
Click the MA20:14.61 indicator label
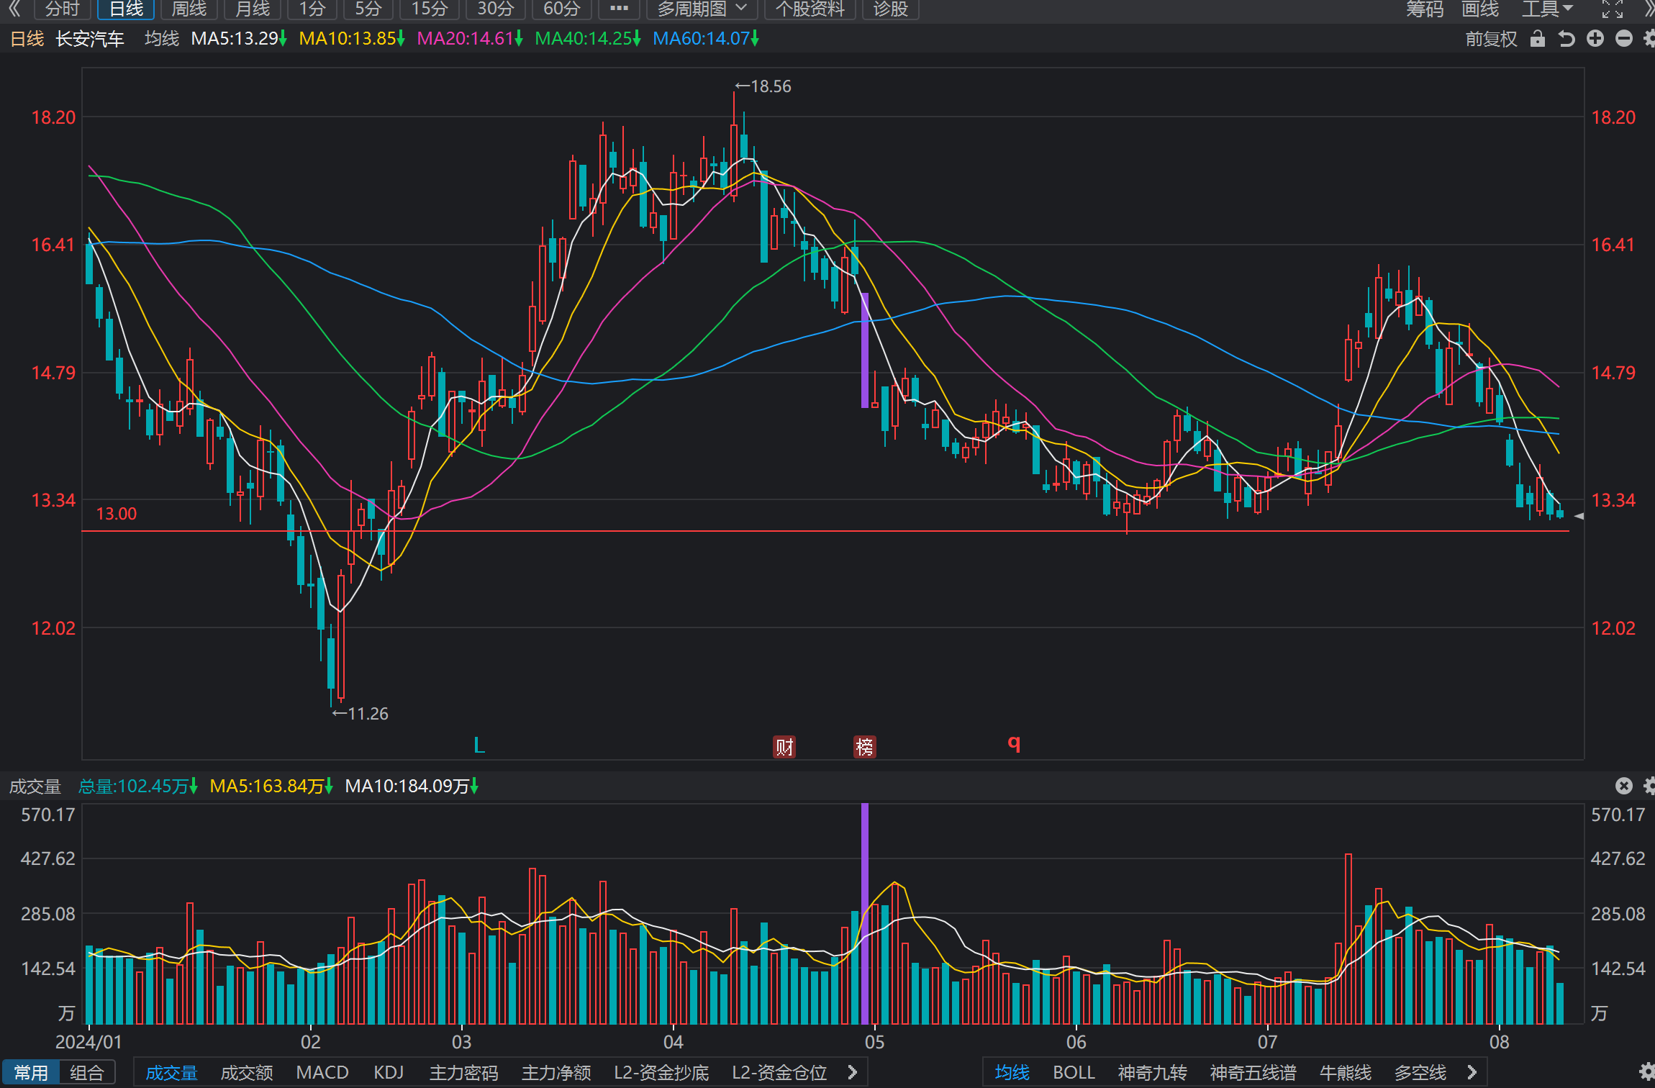coord(470,39)
